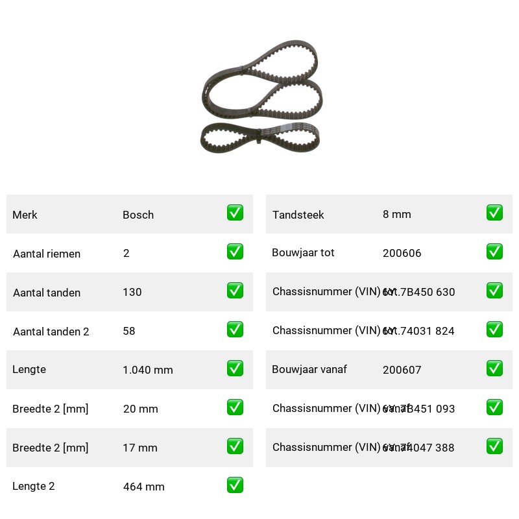Click the checkmark for VIN 74047 388

coord(494,446)
